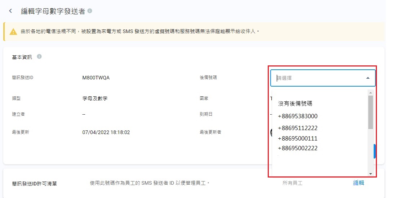This screenshot has width=400, height=198.
Task: Click the dropdown list scrollbar thumb
Action: point(370,112)
